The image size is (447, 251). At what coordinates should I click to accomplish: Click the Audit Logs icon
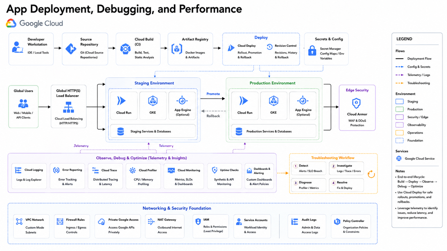294,222
